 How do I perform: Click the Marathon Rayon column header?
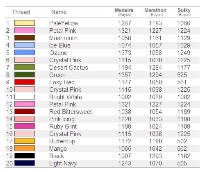155,12
